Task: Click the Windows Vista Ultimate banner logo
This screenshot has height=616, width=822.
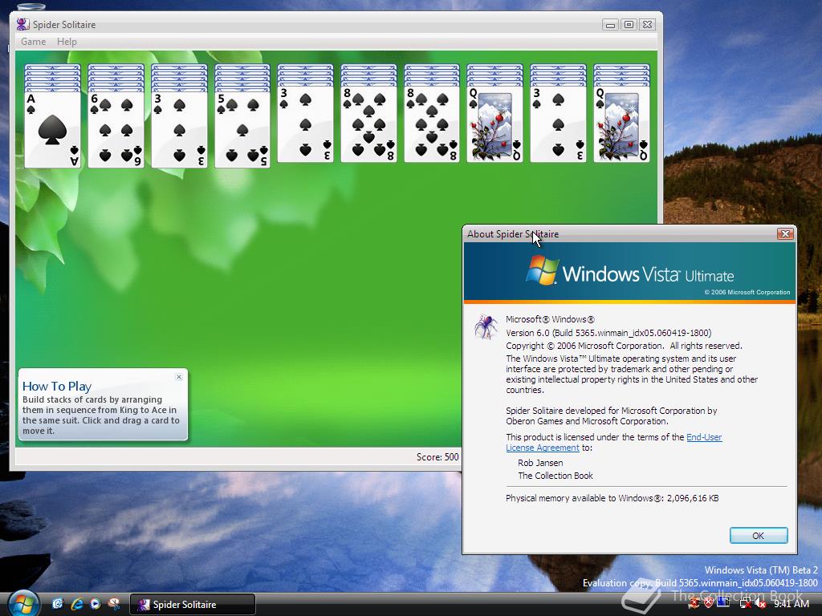Action: [629, 272]
